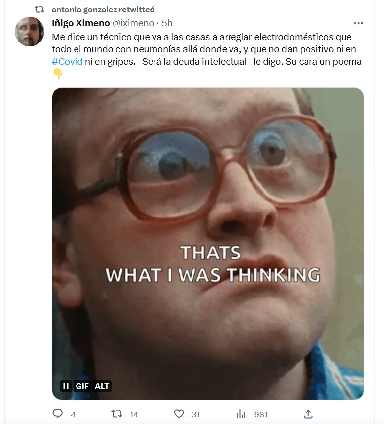
Task: Click the tweet text about neumonías
Action: tap(207, 49)
